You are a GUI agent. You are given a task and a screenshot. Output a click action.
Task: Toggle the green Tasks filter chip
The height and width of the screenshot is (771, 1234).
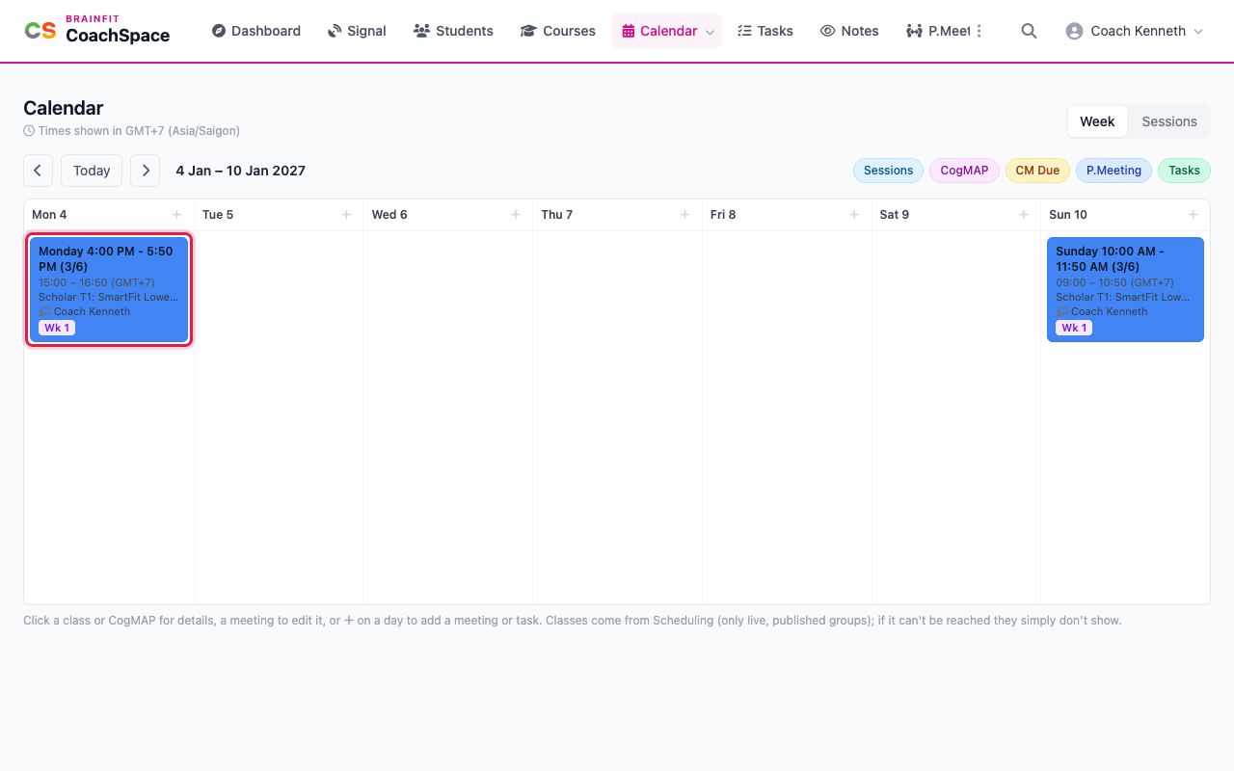1184,171
